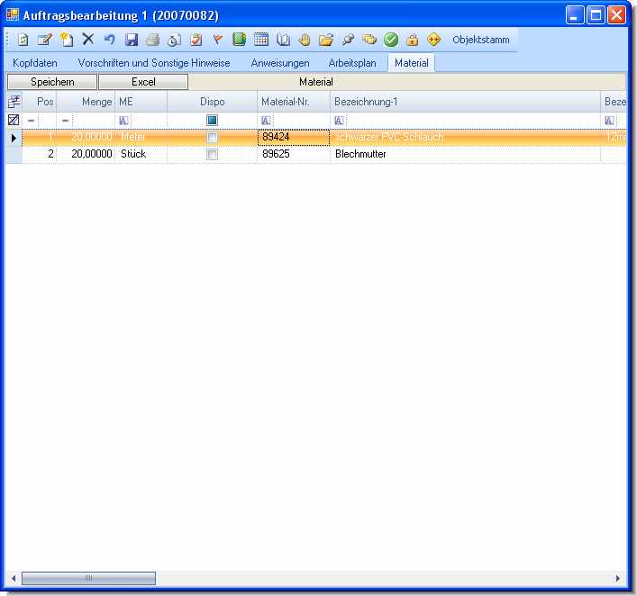Click the clear-filter icon in filter row
This screenshot has width=637, height=596.
pos(14,120)
